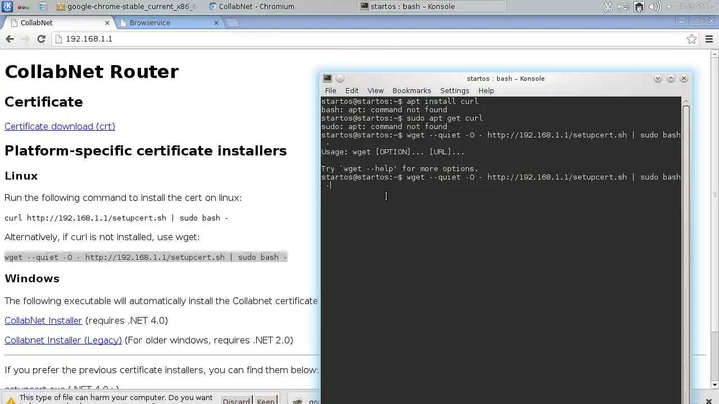Click the Windows section heading
The width and height of the screenshot is (719, 404).
click(x=32, y=278)
